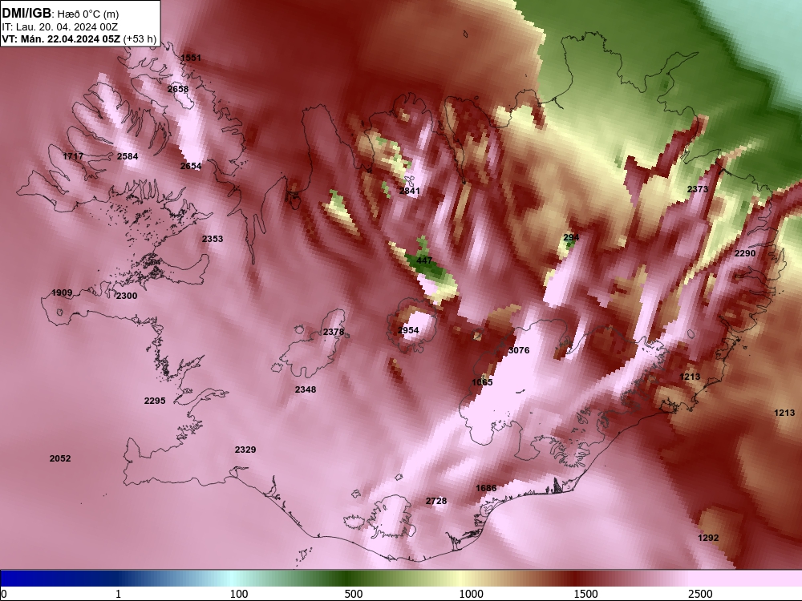Click the 2373 map value
Screen dimensions: 802x601
698,189
